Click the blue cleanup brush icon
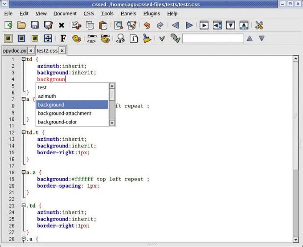This screenshot has width=303, height=247. (x=147, y=38)
